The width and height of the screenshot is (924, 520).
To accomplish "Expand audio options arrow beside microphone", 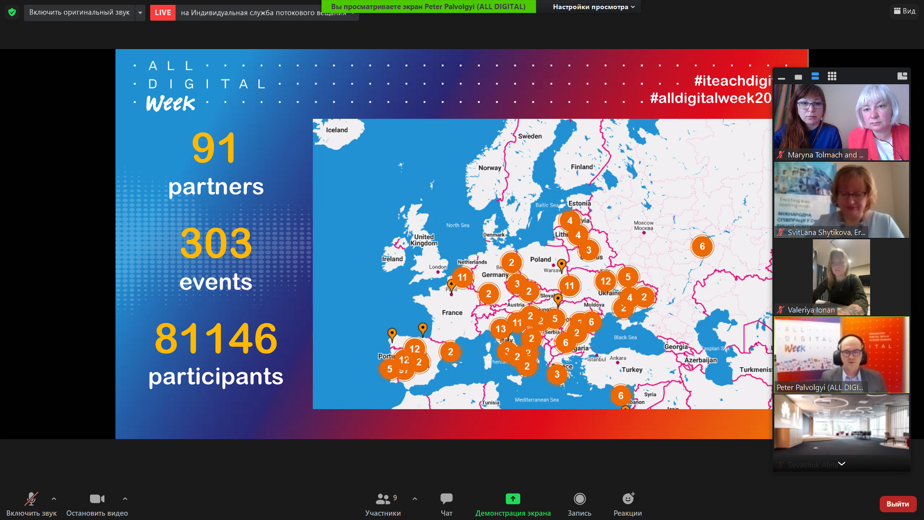I will point(54,499).
